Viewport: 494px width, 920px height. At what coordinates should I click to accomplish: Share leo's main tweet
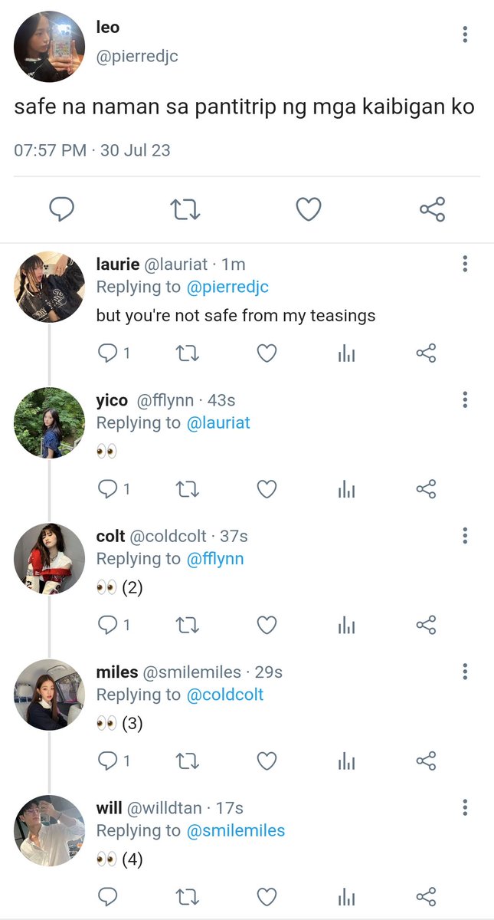click(432, 209)
